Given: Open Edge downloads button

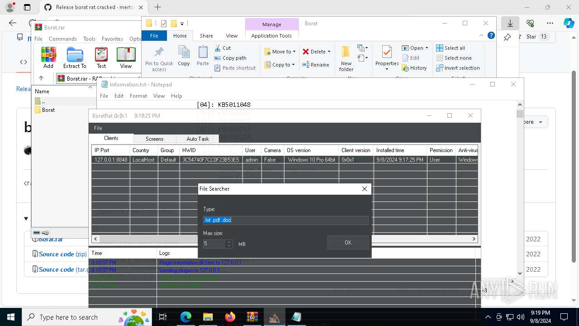Looking at the screenshot, I should coord(510,23).
